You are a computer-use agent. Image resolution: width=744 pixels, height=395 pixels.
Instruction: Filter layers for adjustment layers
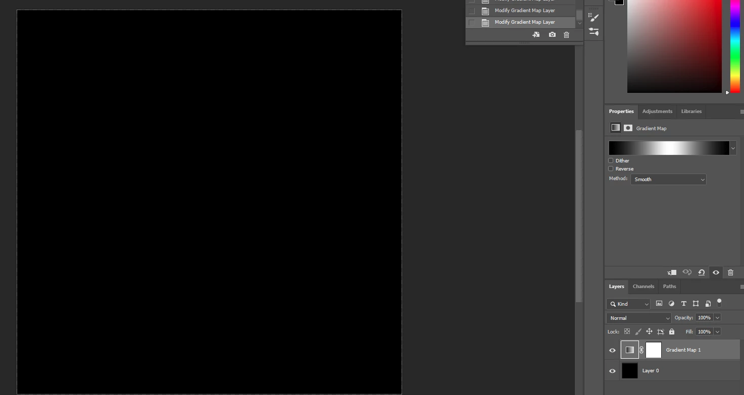[671, 304]
